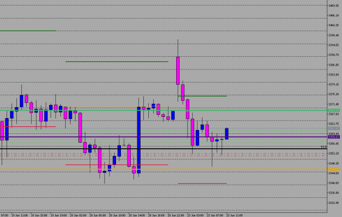Select the 19 Jun 15:00 time label
Screen dimensions: 342x217
[39, 215]
